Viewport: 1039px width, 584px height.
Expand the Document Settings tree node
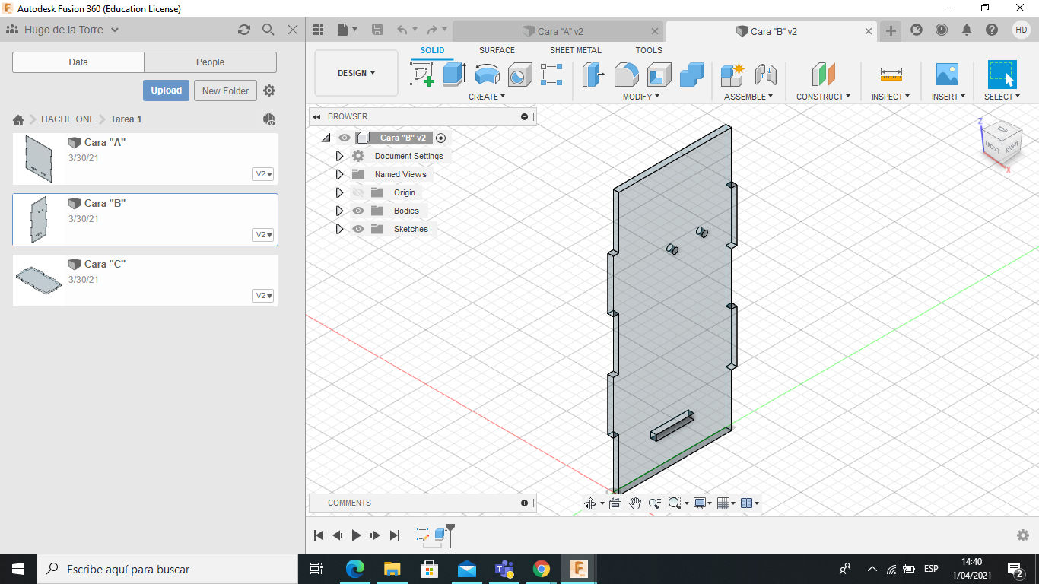click(x=339, y=156)
